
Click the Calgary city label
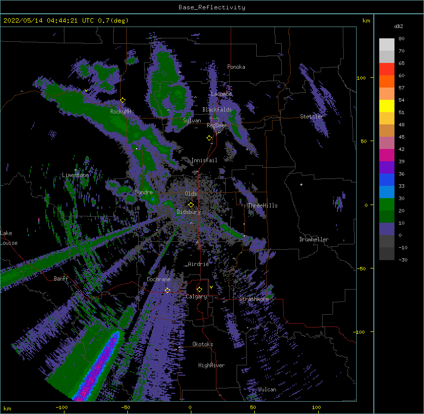197,296
